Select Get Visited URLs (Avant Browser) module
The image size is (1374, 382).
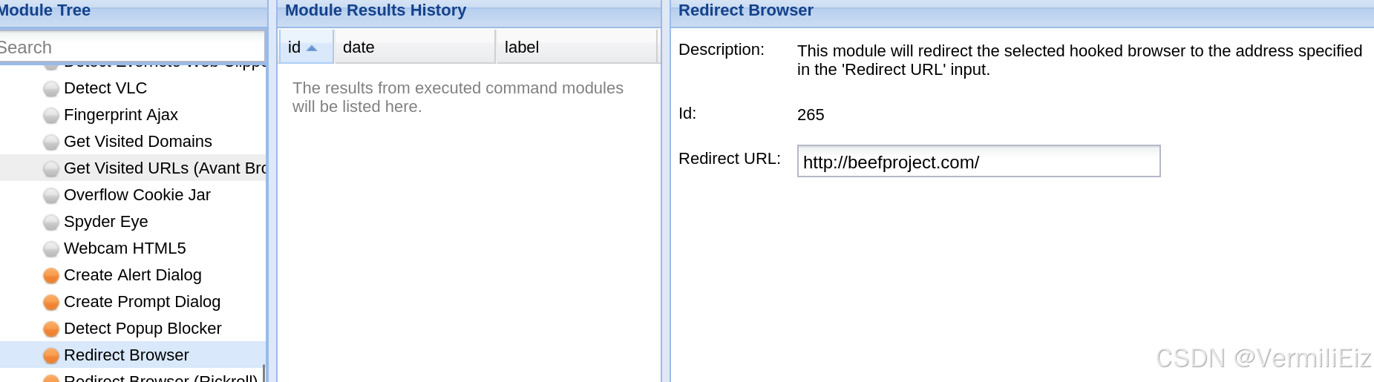click(x=165, y=168)
